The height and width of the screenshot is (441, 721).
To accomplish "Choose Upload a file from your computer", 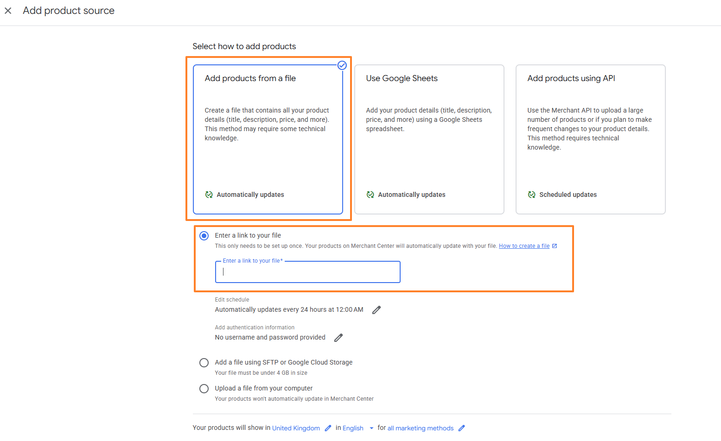I will coord(204,389).
